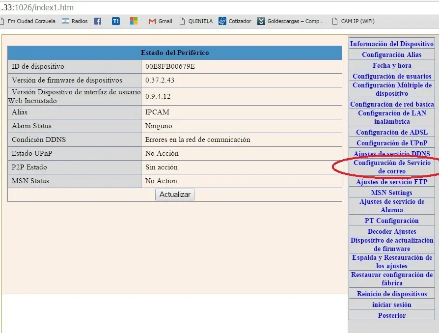
Task: Click Reinicio de dispositivos
Action: coord(392,294)
